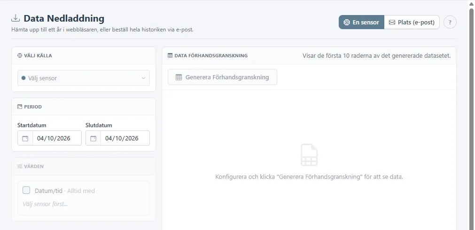The image size is (475, 230).
Task: Click the 'Välj sensor först...' placeholder text
Action: click(45, 204)
